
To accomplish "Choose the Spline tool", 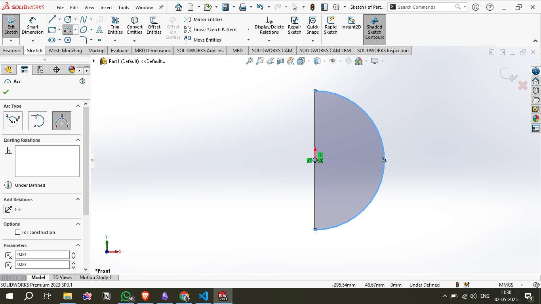I will [x=84, y=19].
